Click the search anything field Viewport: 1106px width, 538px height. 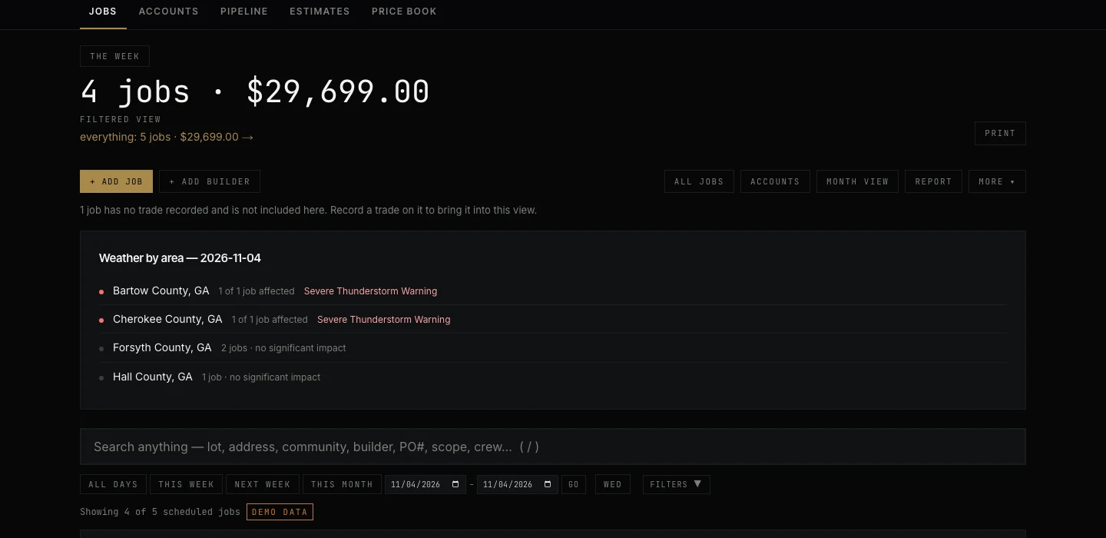[553, 447]
